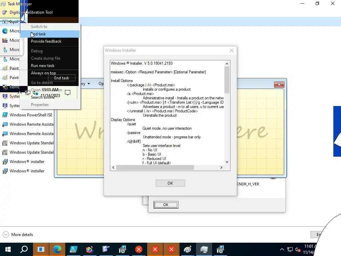Viewport: 341px width, 256px height.
Task: Choose Run new task in the context menu
Action: point(43,66)
